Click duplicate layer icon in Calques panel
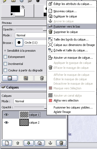 click(x=40, y=143)
